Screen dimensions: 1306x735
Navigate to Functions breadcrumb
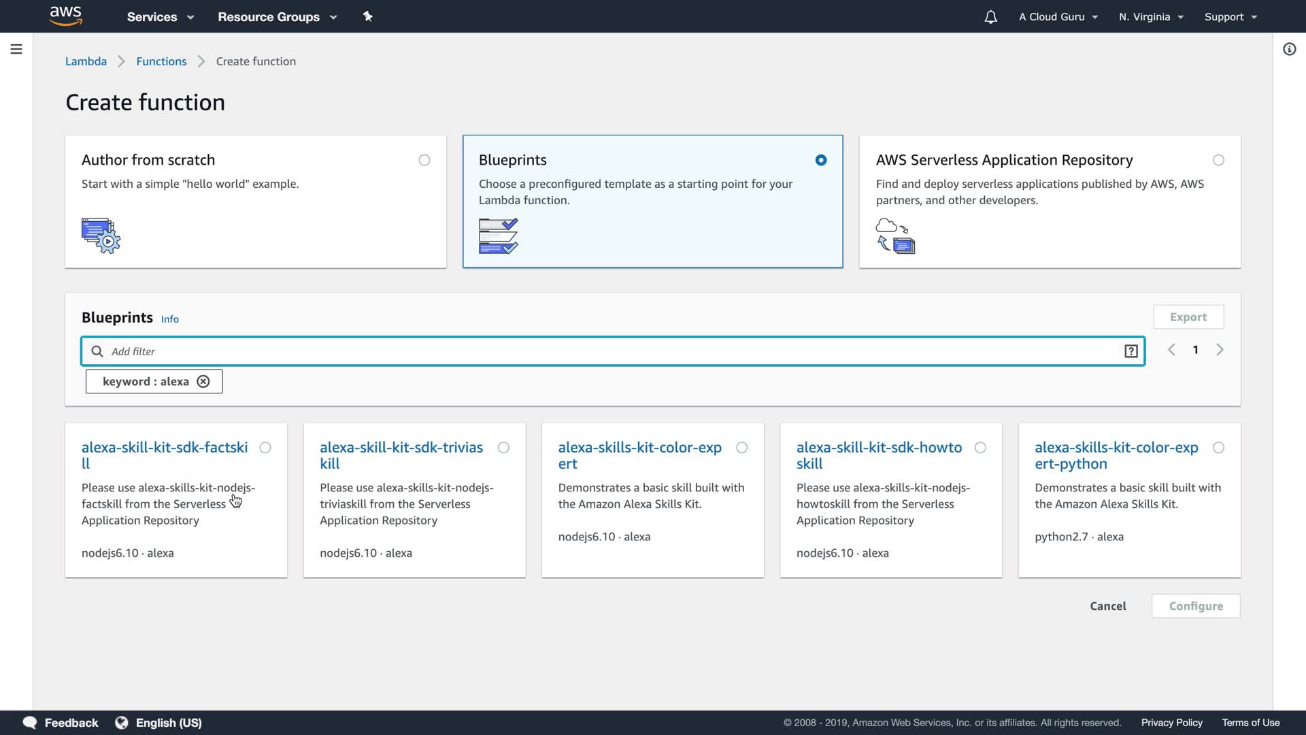tap(161, 61)
